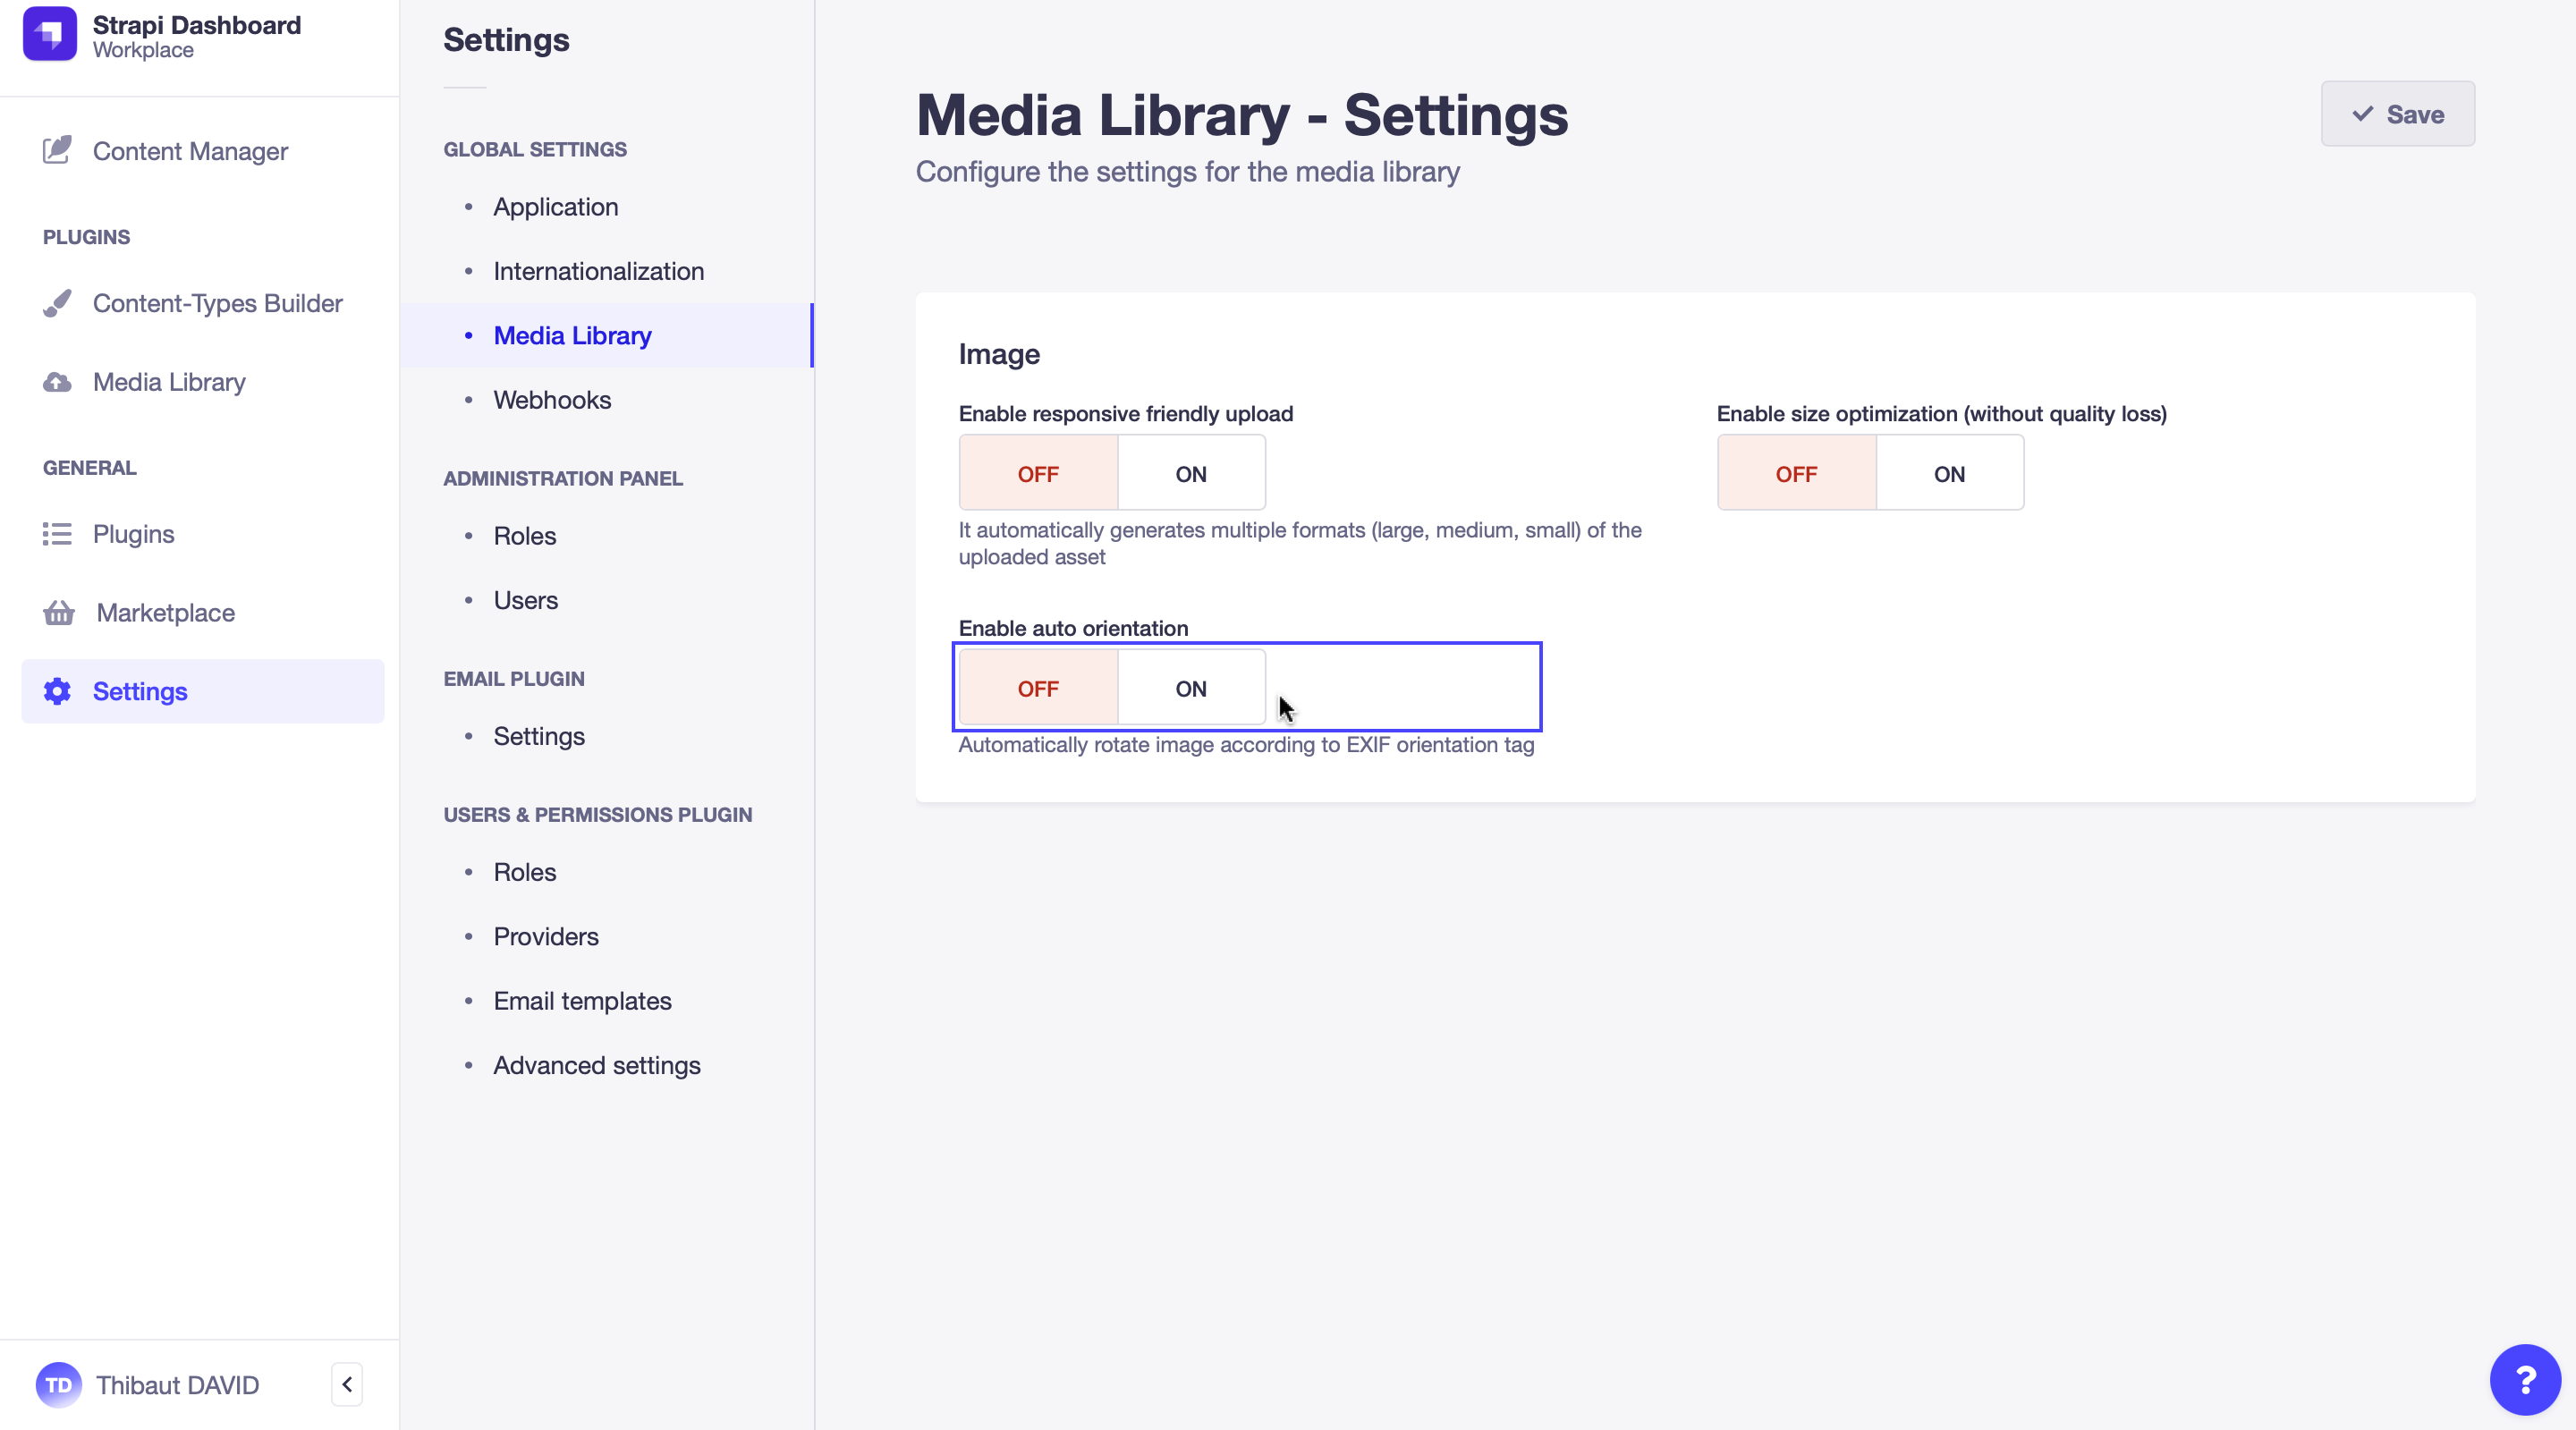The image size is (2576, 1430).
Task: Click the TD user avatar
Action: [x=58, y=1385]
